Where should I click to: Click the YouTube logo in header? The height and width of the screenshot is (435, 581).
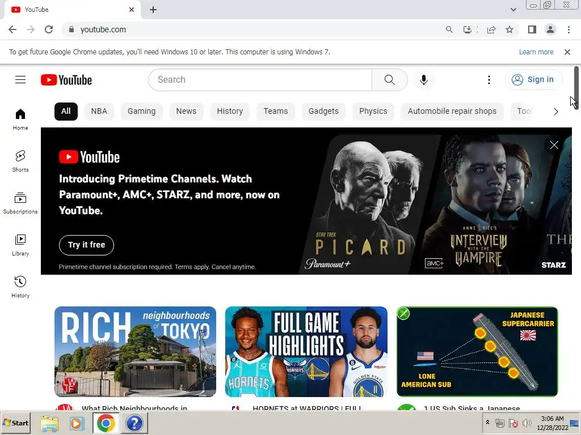66,80
